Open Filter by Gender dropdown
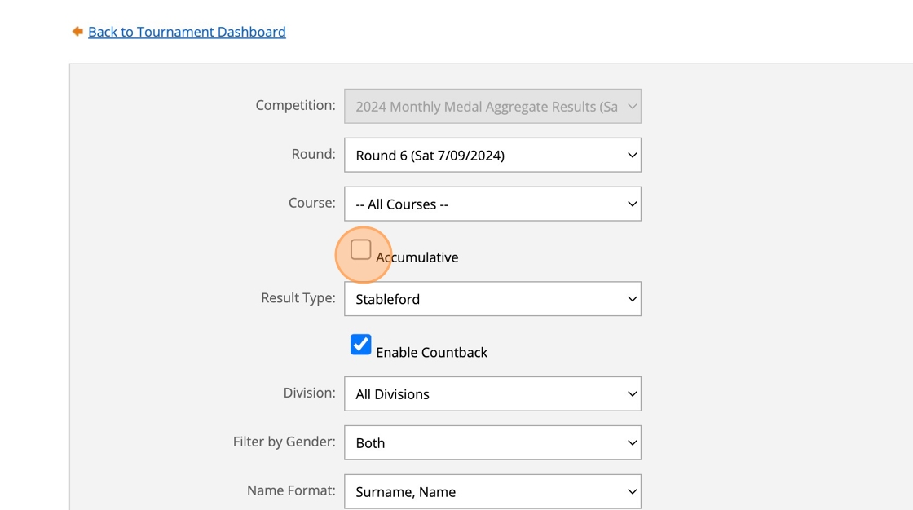913x510 pixels. click(492, 442)
